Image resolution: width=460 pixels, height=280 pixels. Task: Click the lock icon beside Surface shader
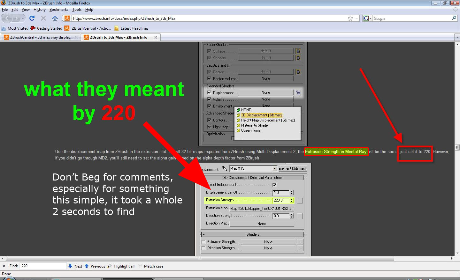298,51
